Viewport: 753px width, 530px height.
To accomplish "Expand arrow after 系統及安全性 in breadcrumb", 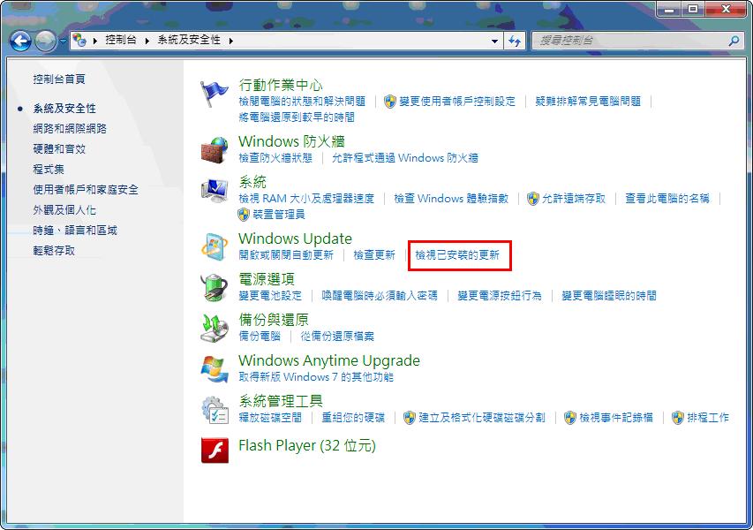I will pos(231,41).
